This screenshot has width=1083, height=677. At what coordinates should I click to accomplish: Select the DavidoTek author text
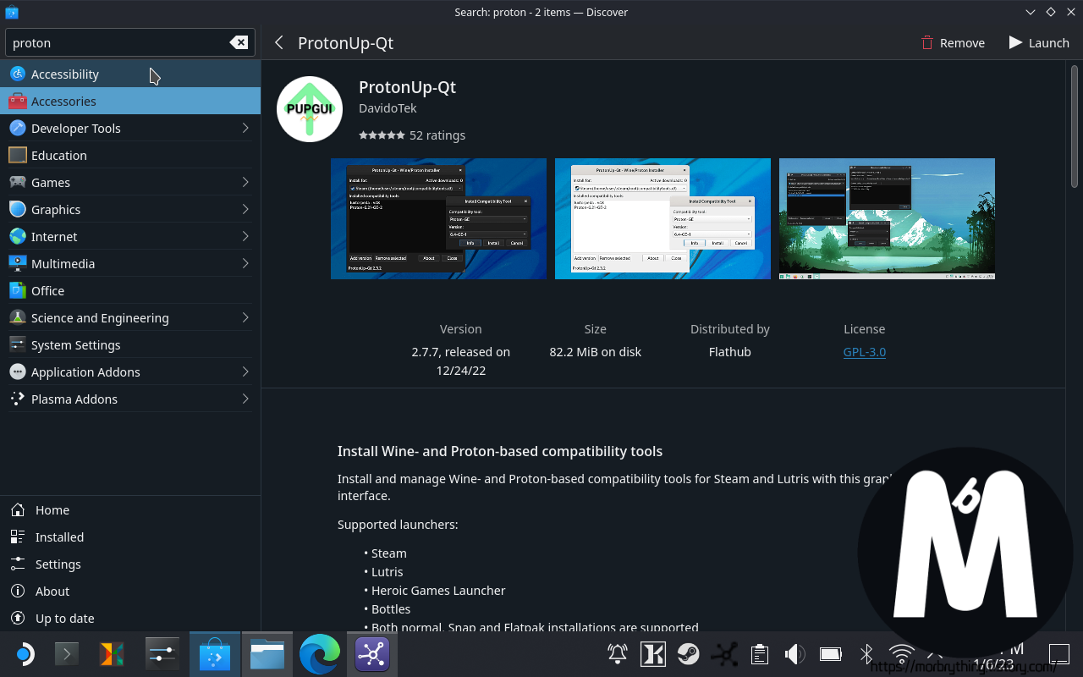tap(388, 108)
